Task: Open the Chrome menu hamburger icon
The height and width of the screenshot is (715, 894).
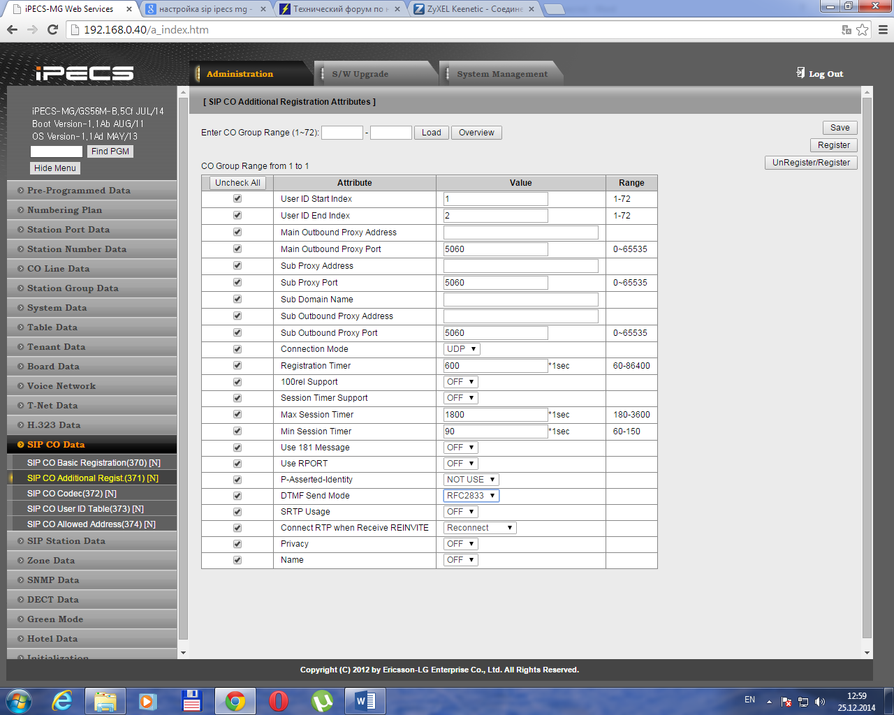Action: [x=883, y=29]
